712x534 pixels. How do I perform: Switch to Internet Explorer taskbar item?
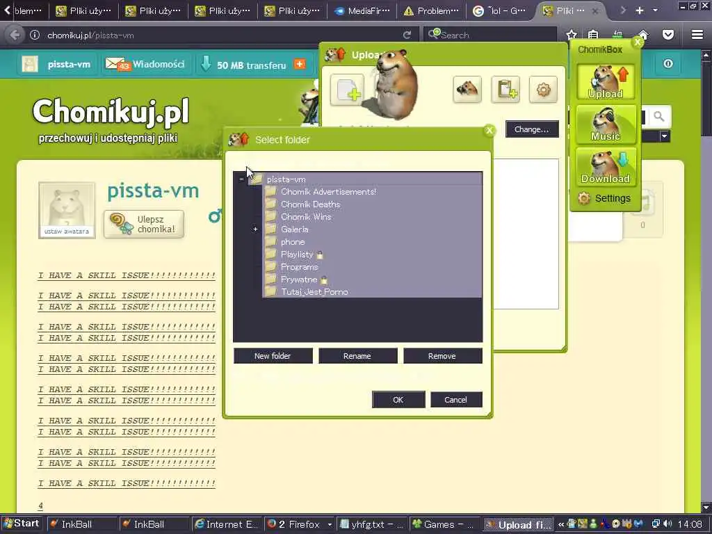click(227, 524)
